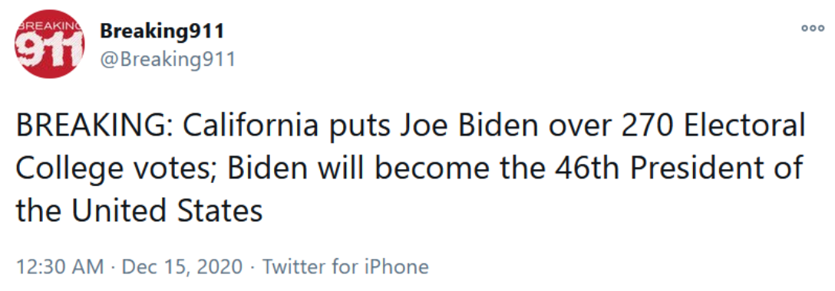The height and width of the screenshot is (291, 835).
Task: Open the Twitter for iPhone source link
Action: (x=345, y=266)
